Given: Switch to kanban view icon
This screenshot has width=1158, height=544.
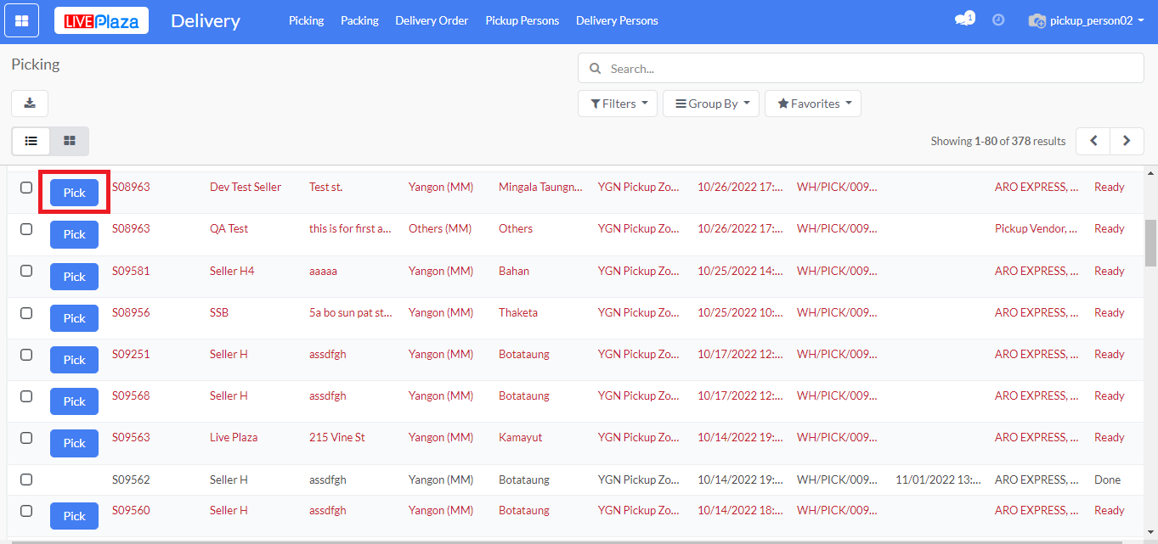Looking at the screenshot, I should click(70, 141).
